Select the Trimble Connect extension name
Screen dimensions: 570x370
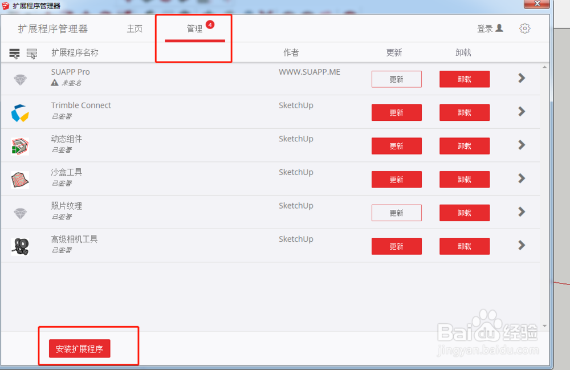pos(81,105)
